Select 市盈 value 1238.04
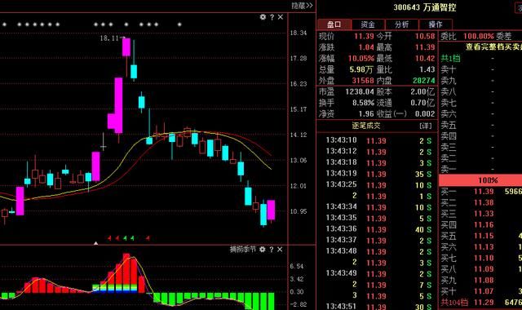The width and height of the screenshot is (522, 310). 360,91
